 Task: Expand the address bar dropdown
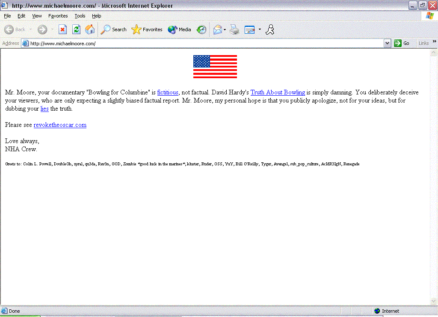click(387, 43)
